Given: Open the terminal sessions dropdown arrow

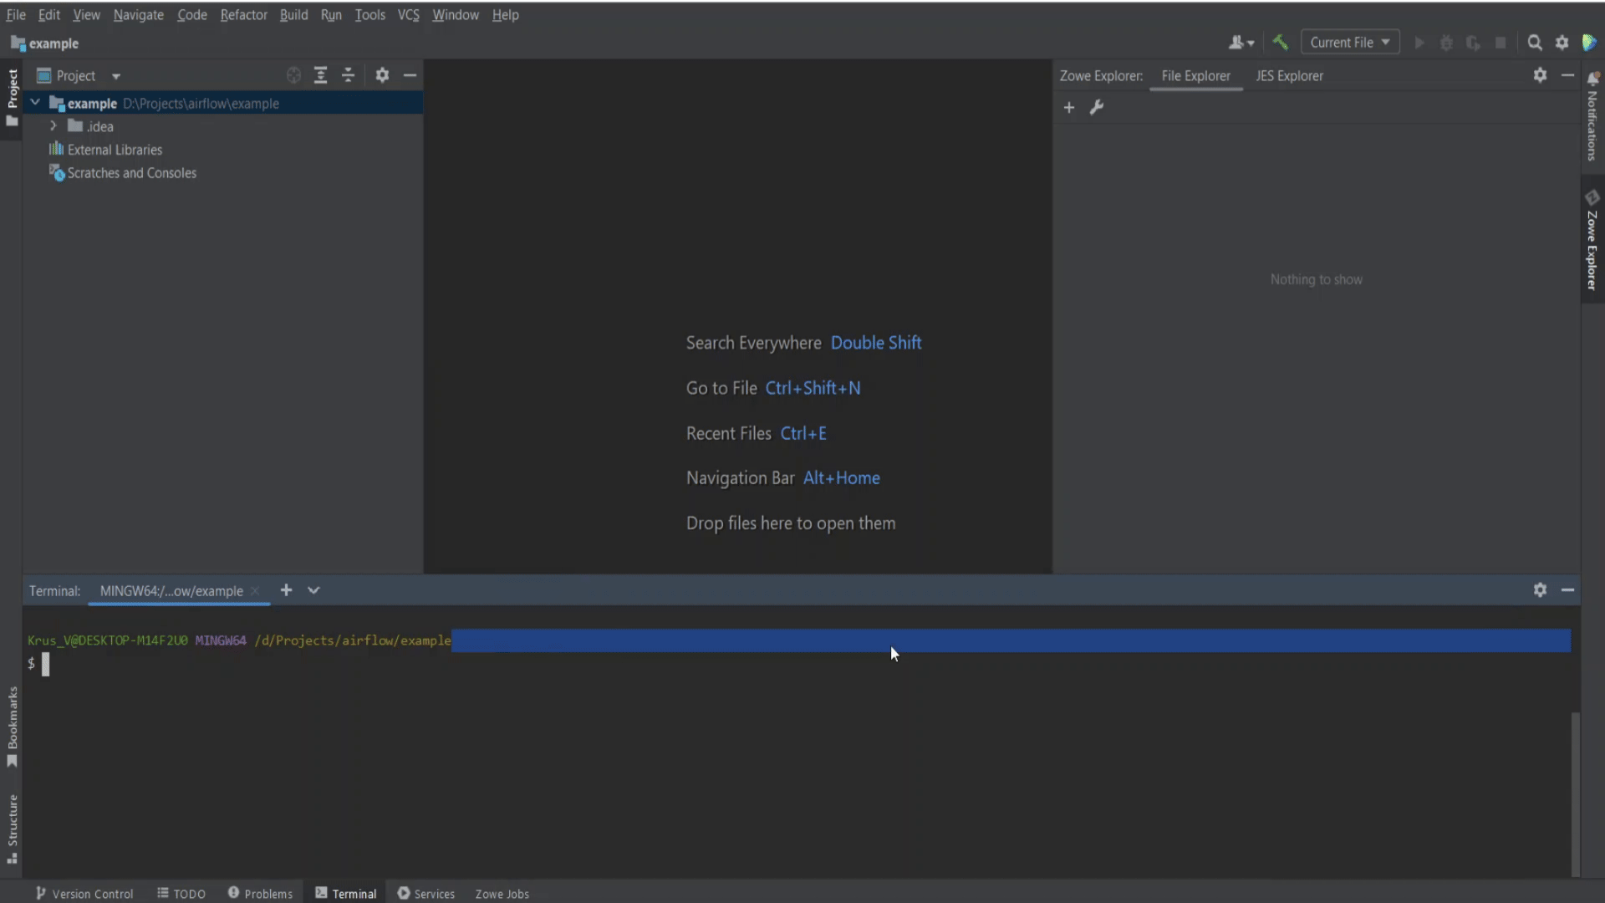Looking at the screenshot, I should pyautogui.click(x=314, y=589).
